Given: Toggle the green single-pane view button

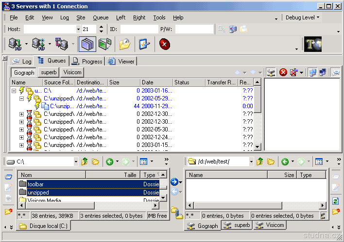Looking at the screenshot, I should point(105,45).
